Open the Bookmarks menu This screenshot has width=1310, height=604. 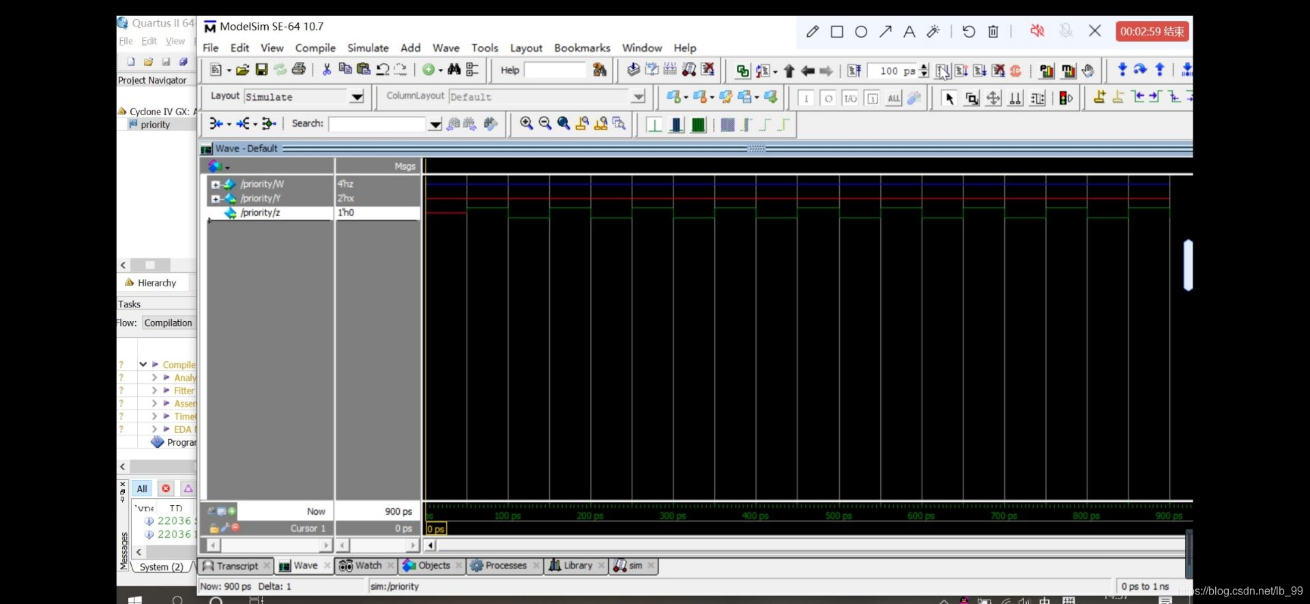pos(582,48)
